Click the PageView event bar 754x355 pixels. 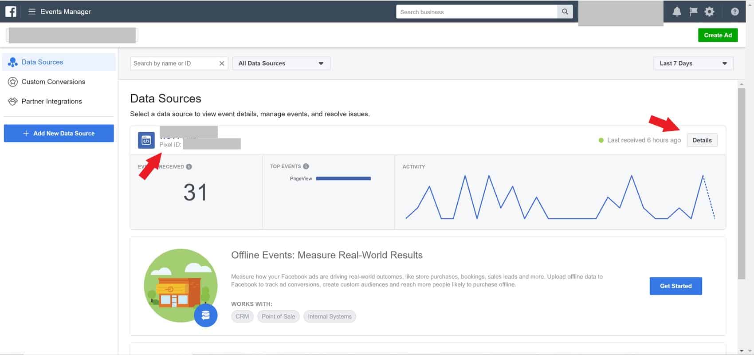pos(343,178)
